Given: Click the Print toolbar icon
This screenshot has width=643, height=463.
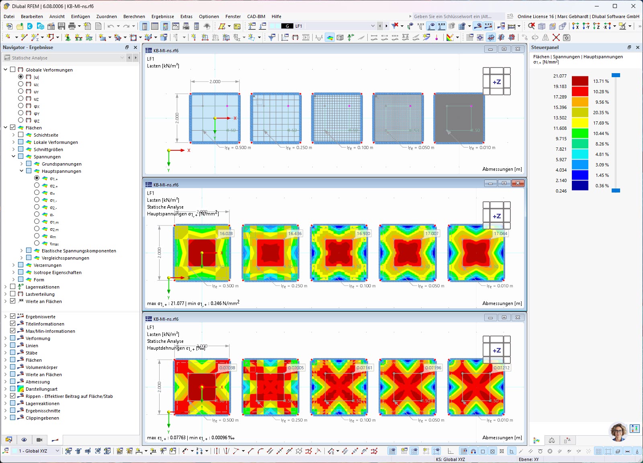Looking at the screenshot, I should [72, 26].
